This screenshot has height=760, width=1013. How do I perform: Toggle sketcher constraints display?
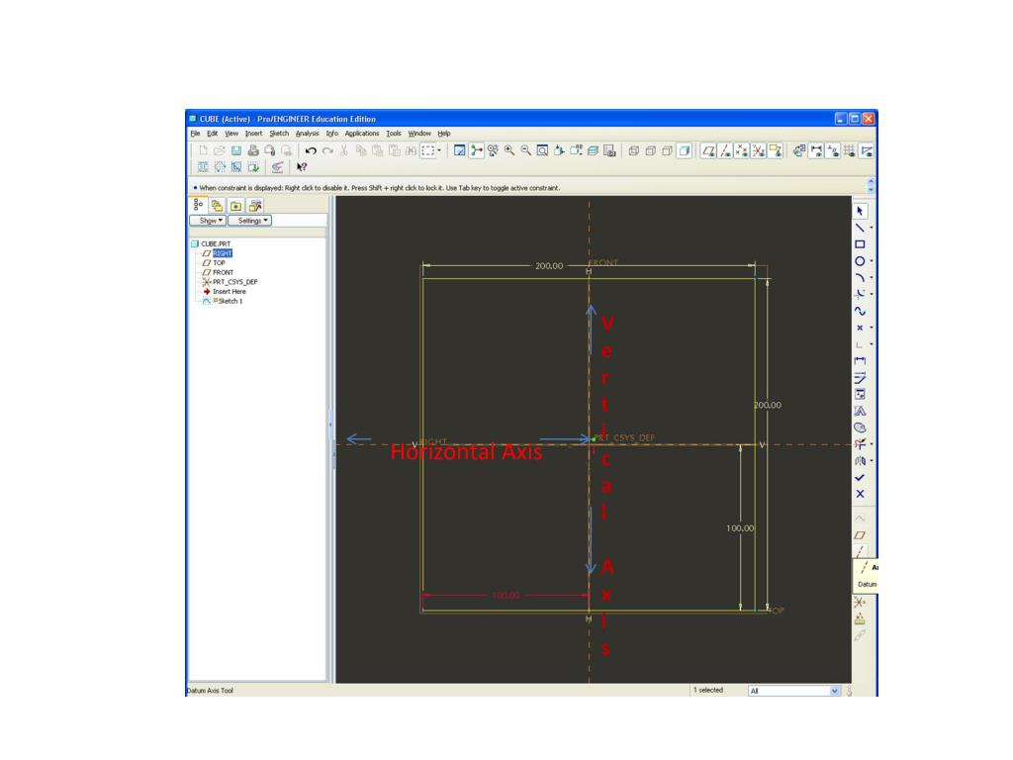[833, 151]
